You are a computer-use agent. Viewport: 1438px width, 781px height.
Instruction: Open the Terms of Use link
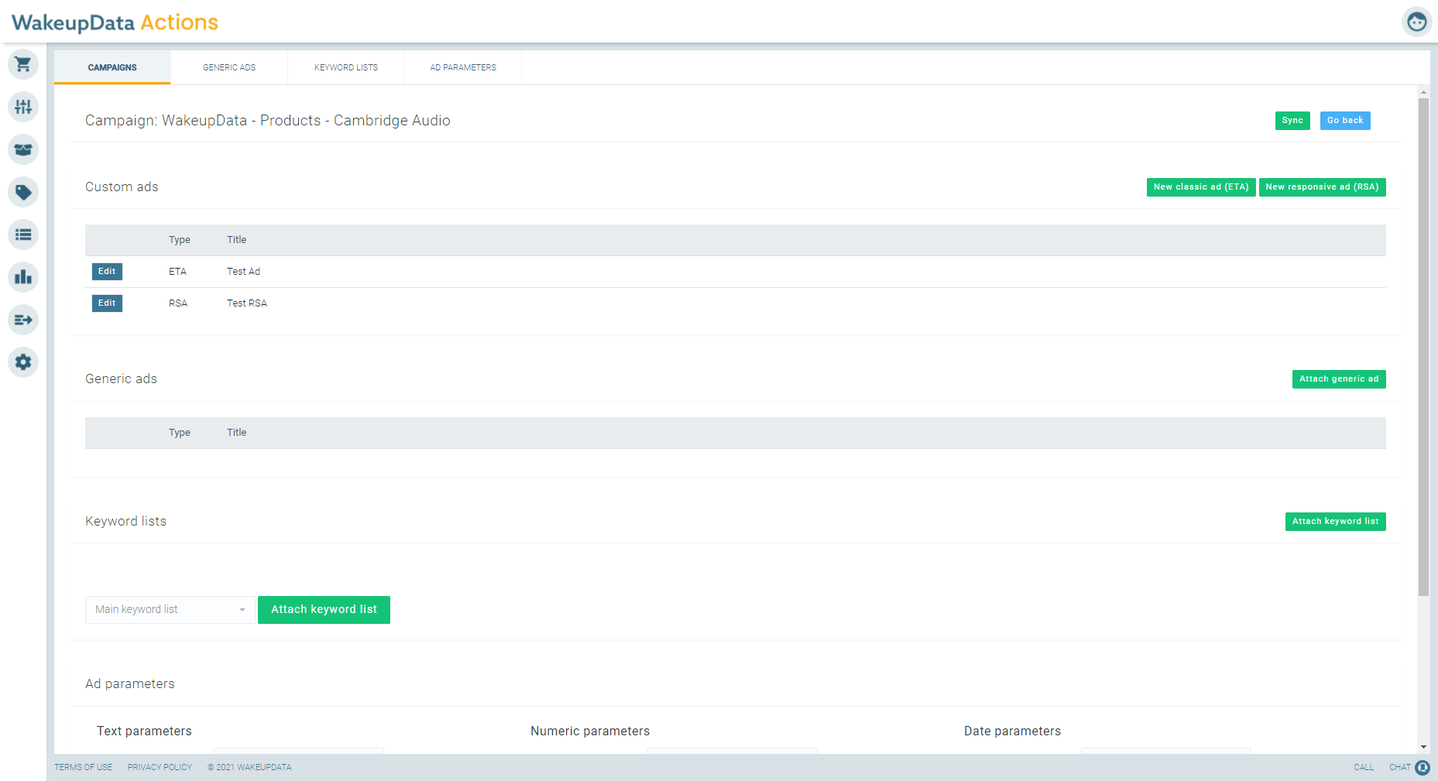coord(83,767)
